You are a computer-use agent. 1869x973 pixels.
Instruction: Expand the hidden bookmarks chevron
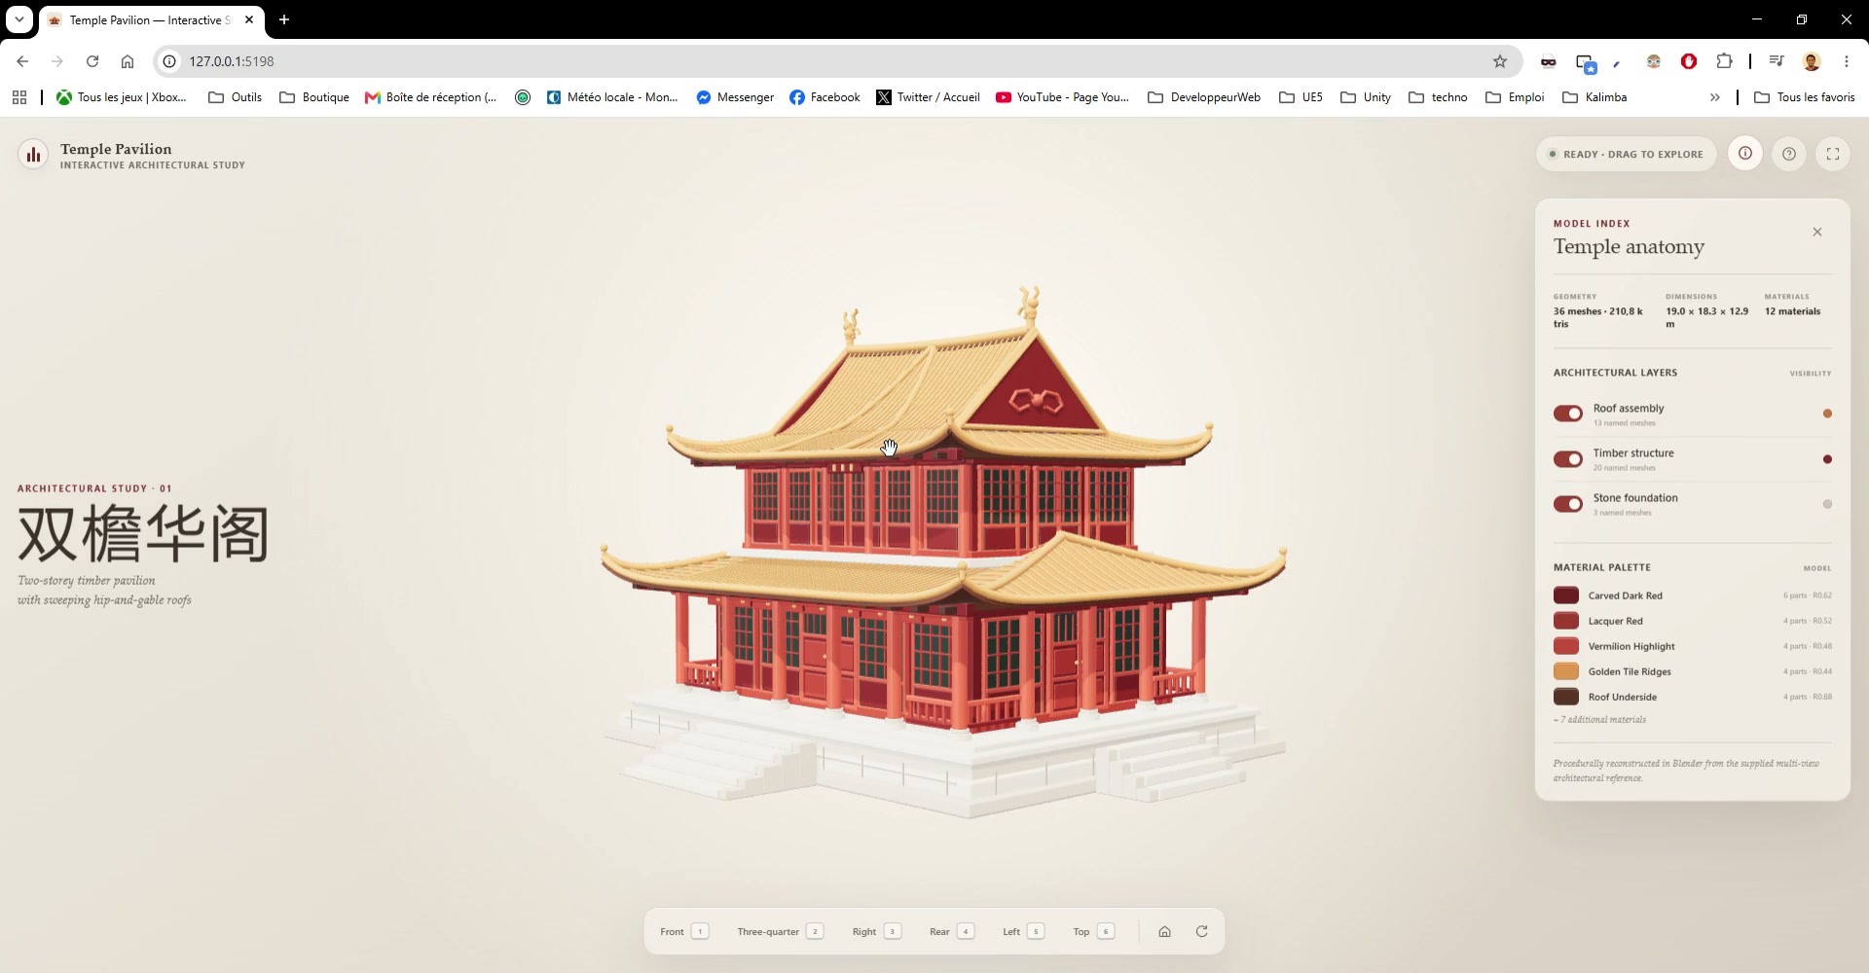pos(1715,97)
